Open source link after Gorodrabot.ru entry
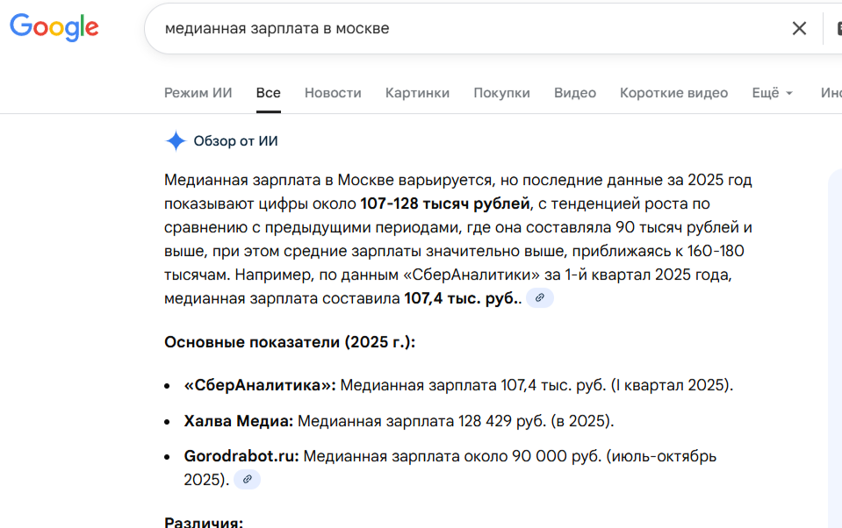The image size is (842, 528). 247,479
